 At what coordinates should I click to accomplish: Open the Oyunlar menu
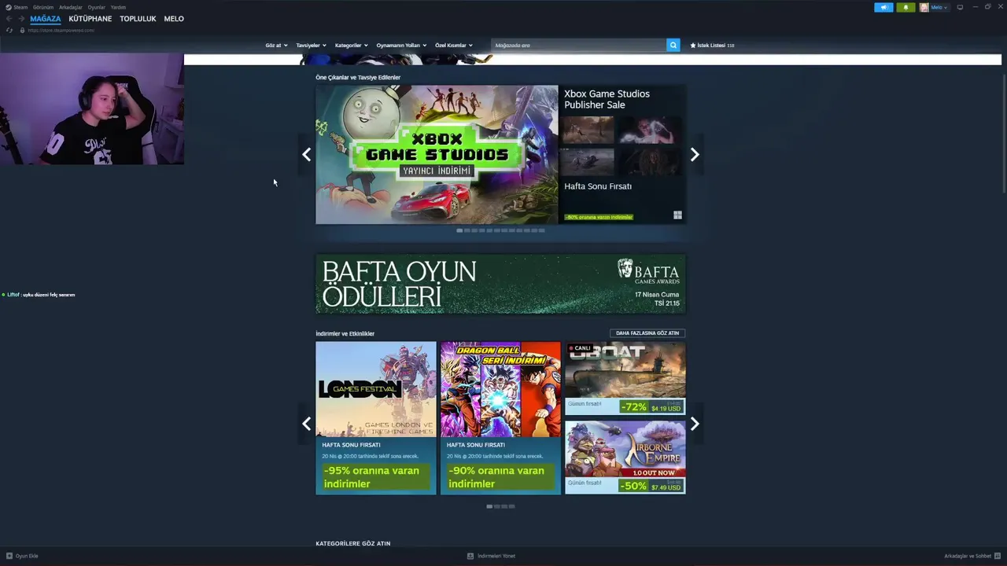tap(96, 7)
